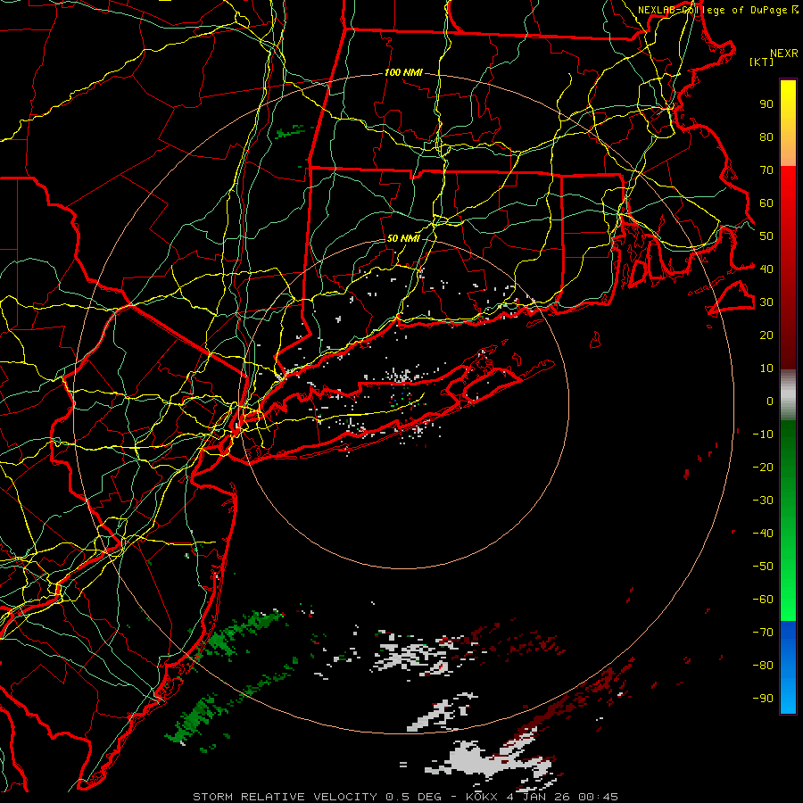The height and width of the screenshot is (803, 803).
Task: Click the NEXR label above the scale
Action: [x=784, y=54]
